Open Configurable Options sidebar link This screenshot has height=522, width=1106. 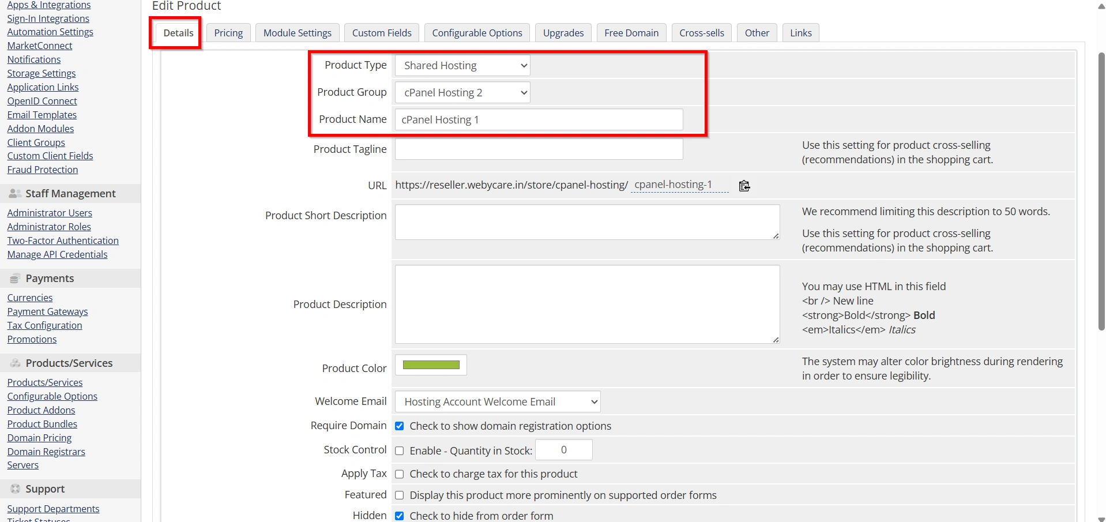52,396
